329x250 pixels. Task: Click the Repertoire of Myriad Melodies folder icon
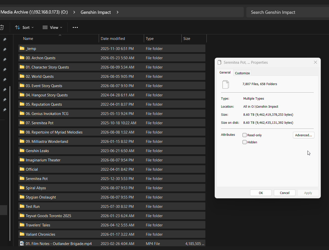coord(22,132)
